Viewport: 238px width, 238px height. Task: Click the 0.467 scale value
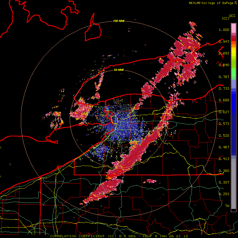pos(224,147)
